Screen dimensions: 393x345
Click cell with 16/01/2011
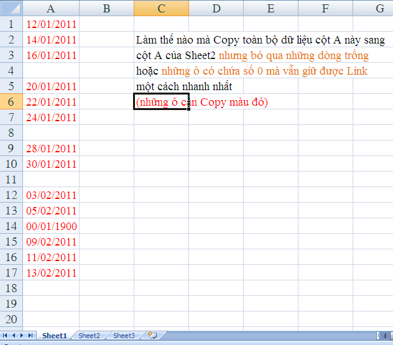tap(51, 55)
